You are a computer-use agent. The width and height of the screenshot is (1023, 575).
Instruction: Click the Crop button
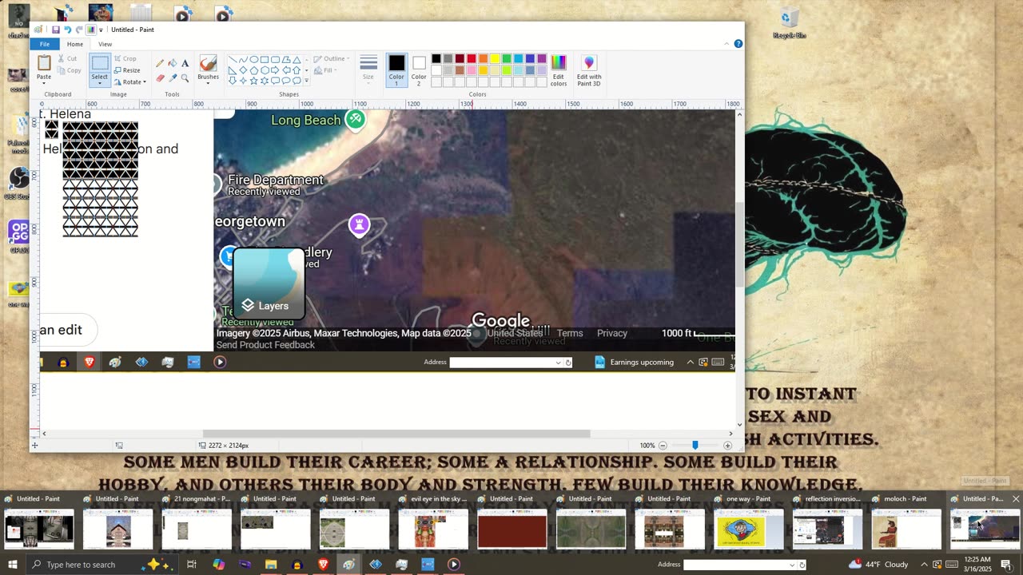pos(125,58)
